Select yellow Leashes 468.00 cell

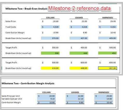pos(79,68)
